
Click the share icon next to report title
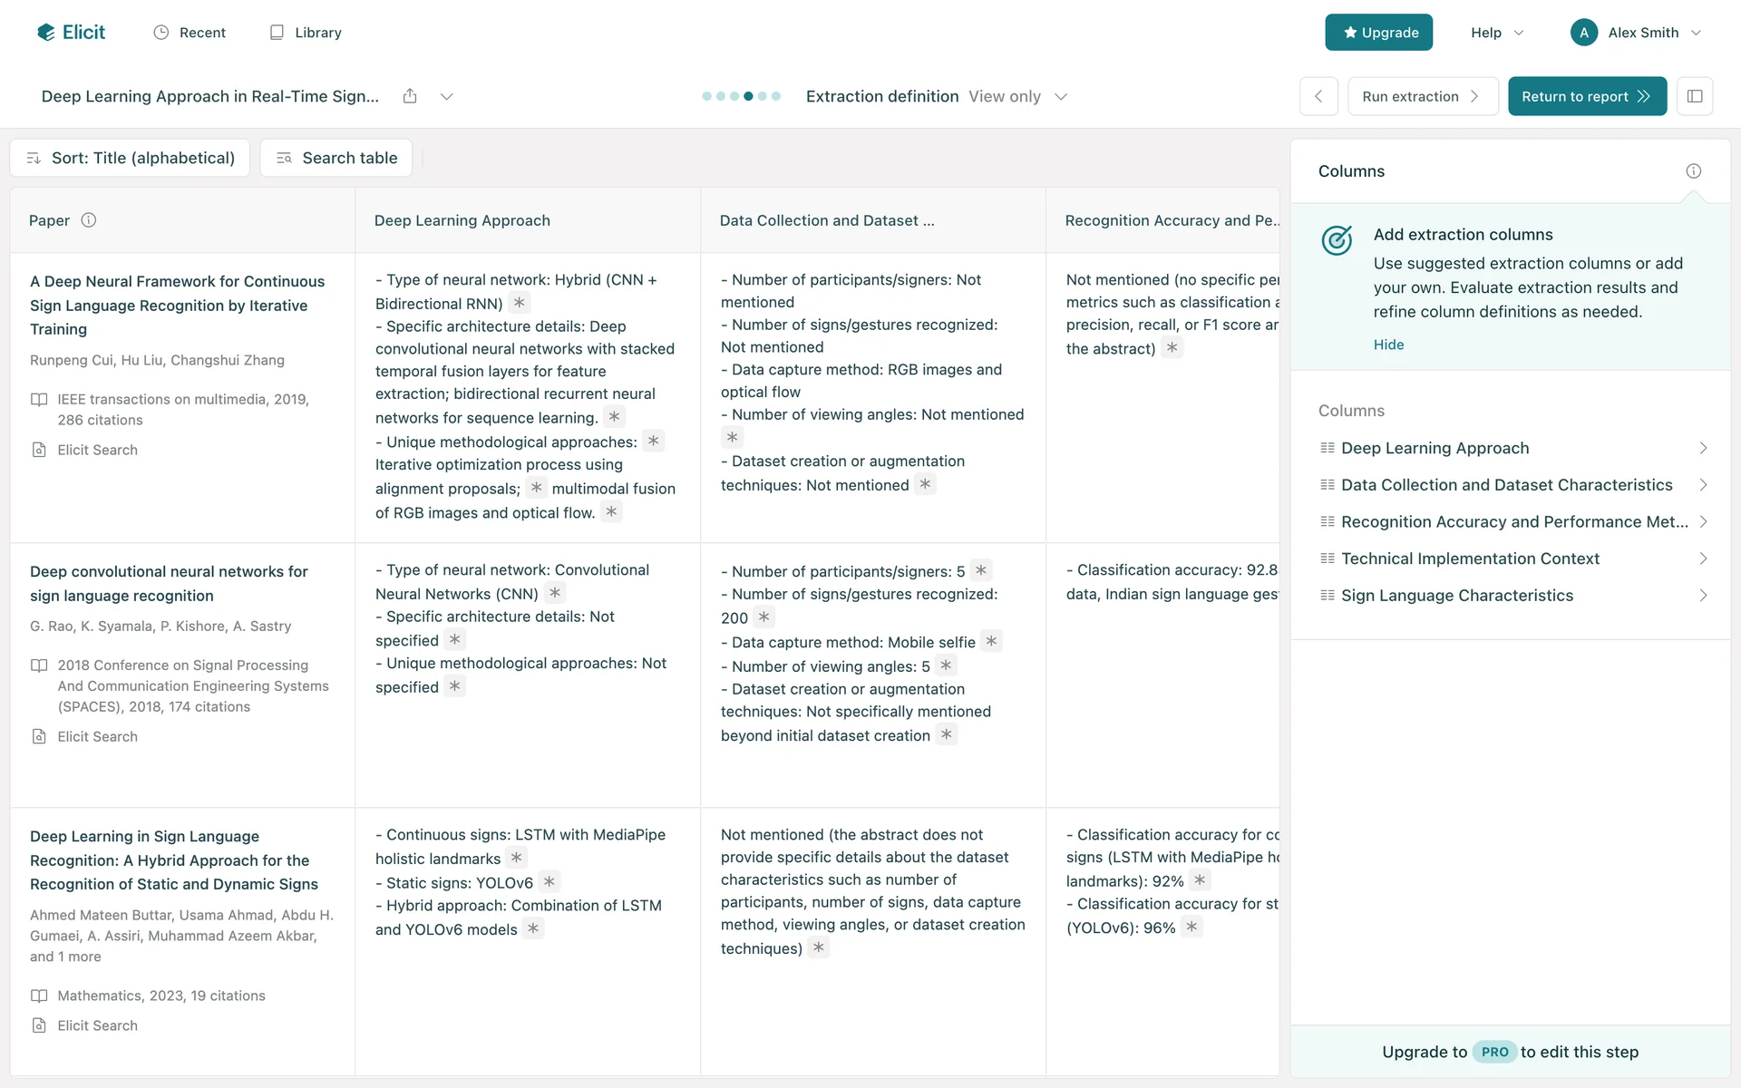click(410, 96)
